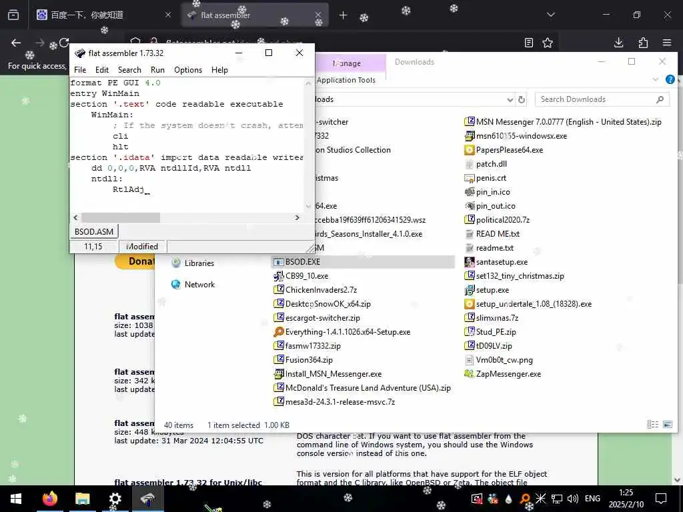Open the Run menu in flat assembler

pyautogui.click(x=157, y=69)
